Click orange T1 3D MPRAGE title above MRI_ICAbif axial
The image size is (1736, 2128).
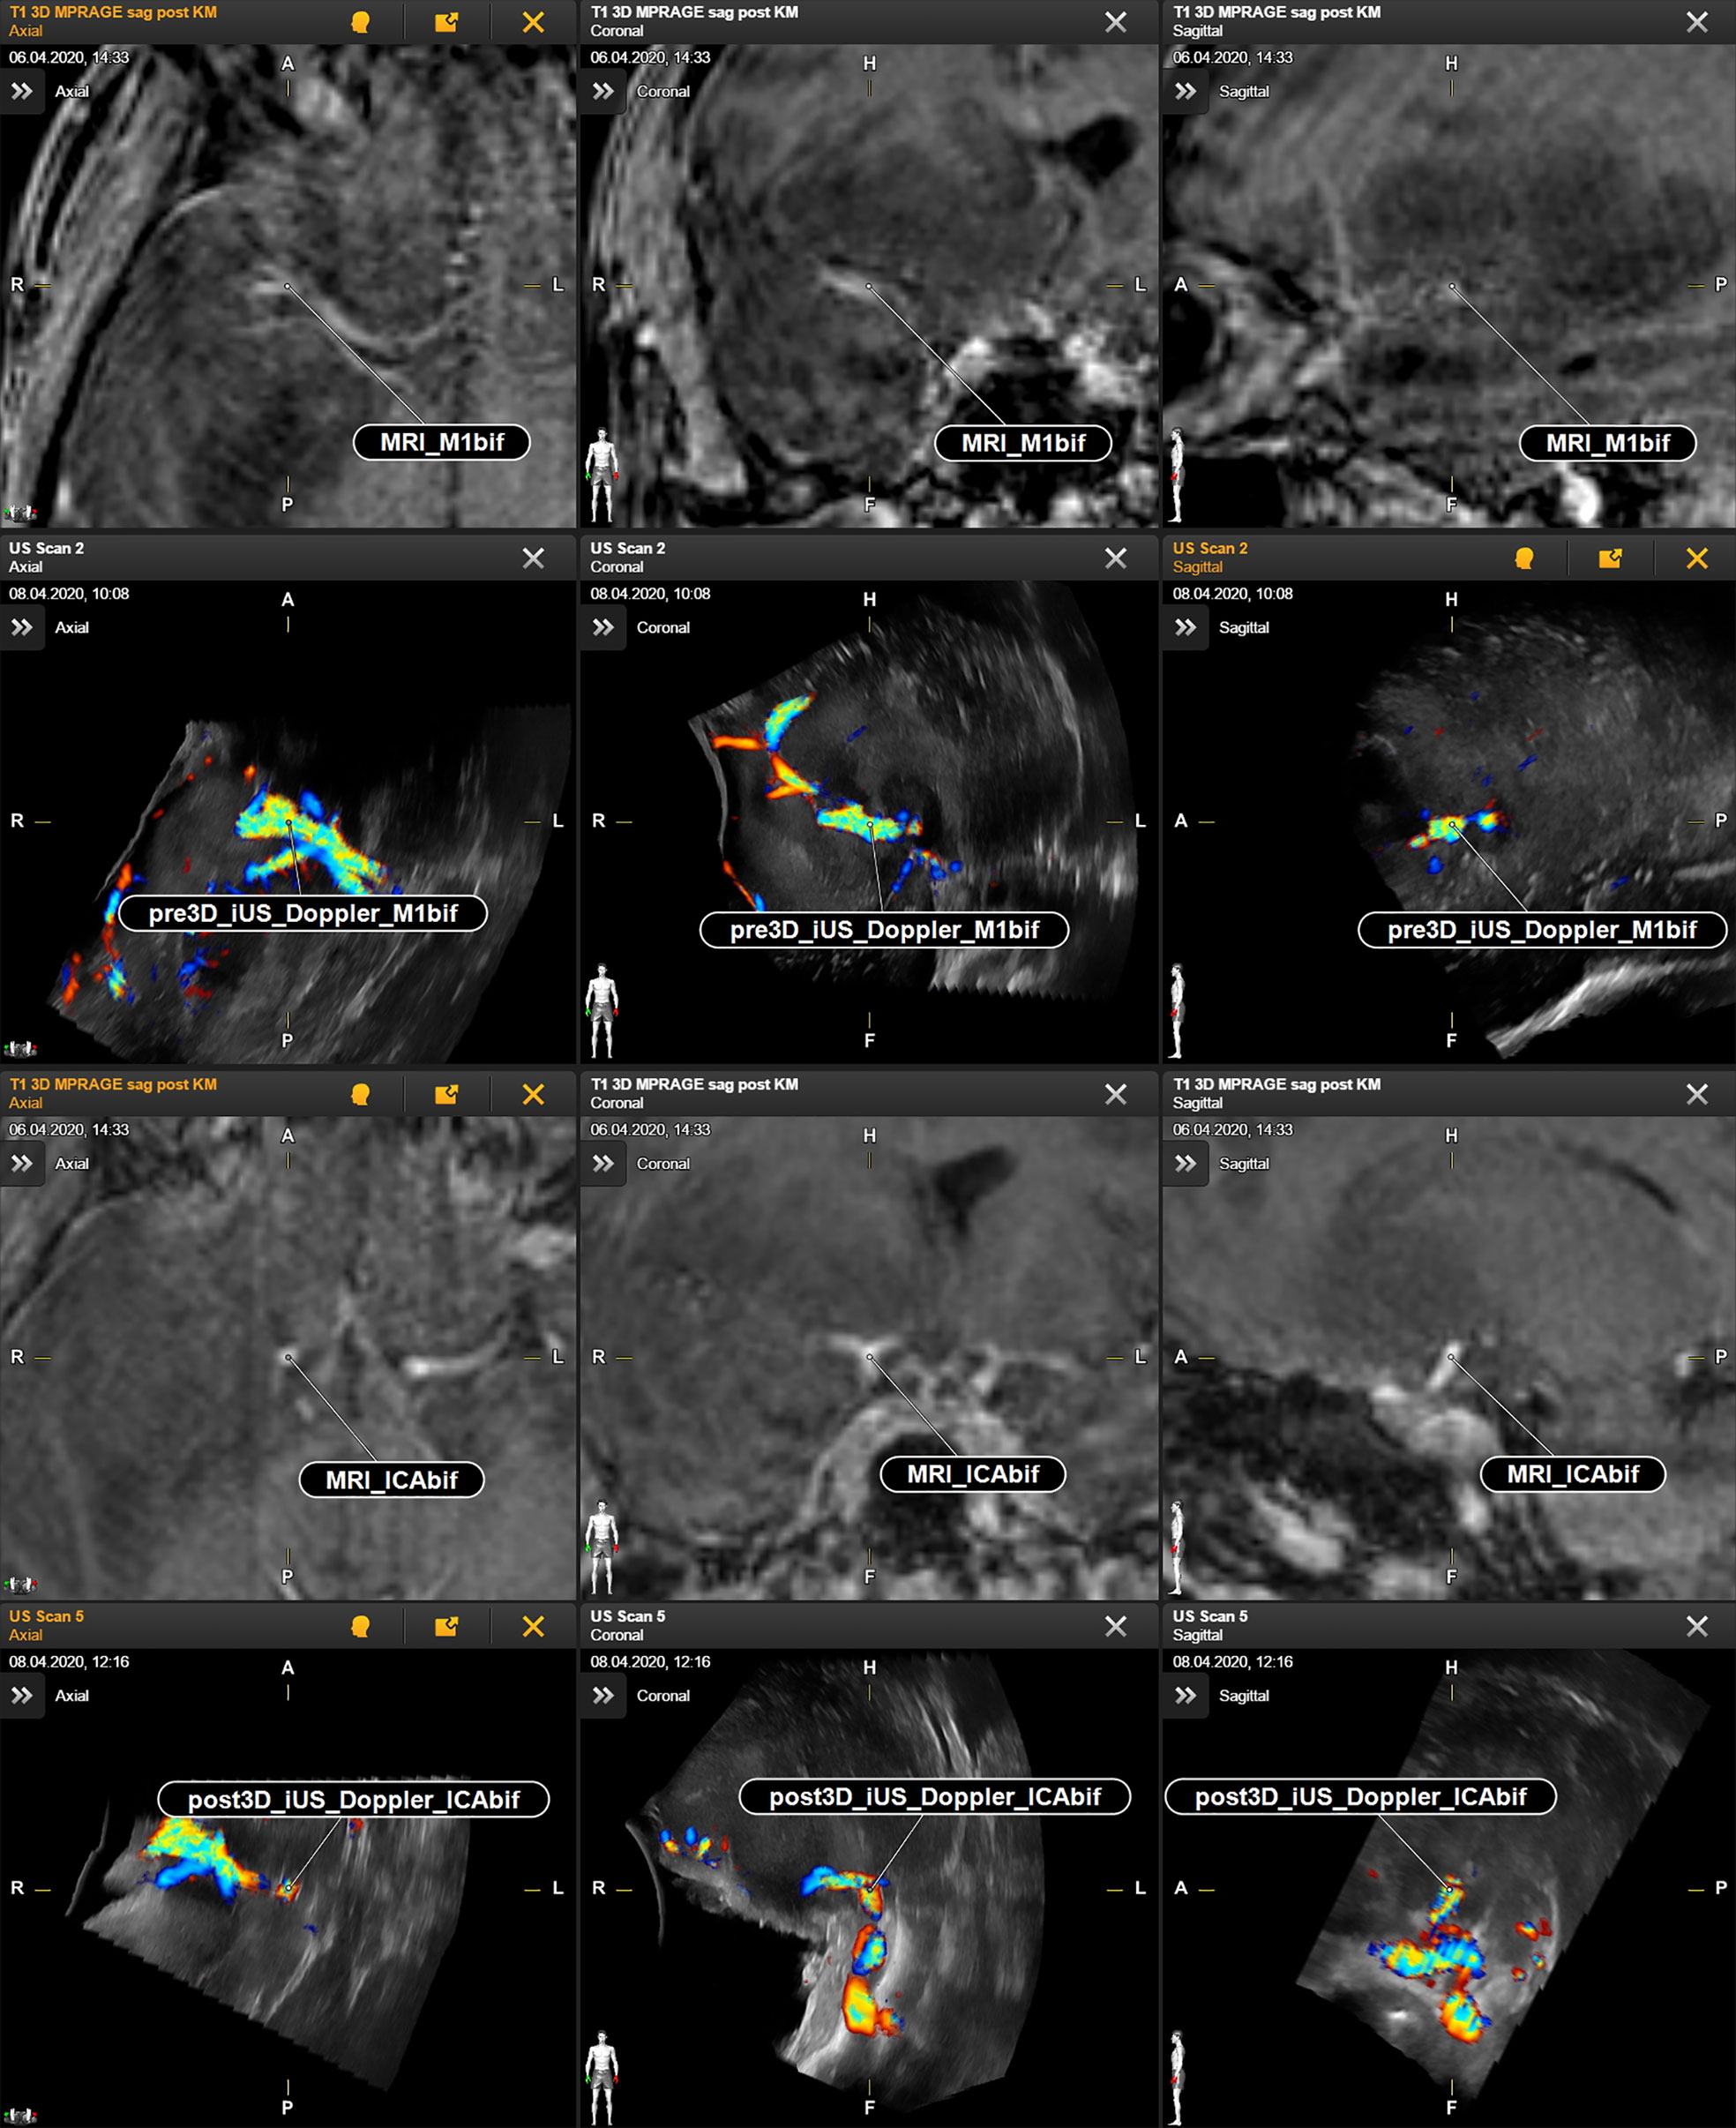pyautogui.click(x=113, y=1084)
